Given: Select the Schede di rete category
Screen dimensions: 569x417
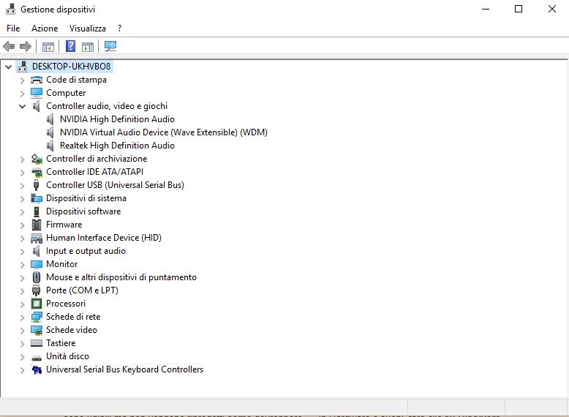Looking at the screenshot, I should tap(73, 317).
